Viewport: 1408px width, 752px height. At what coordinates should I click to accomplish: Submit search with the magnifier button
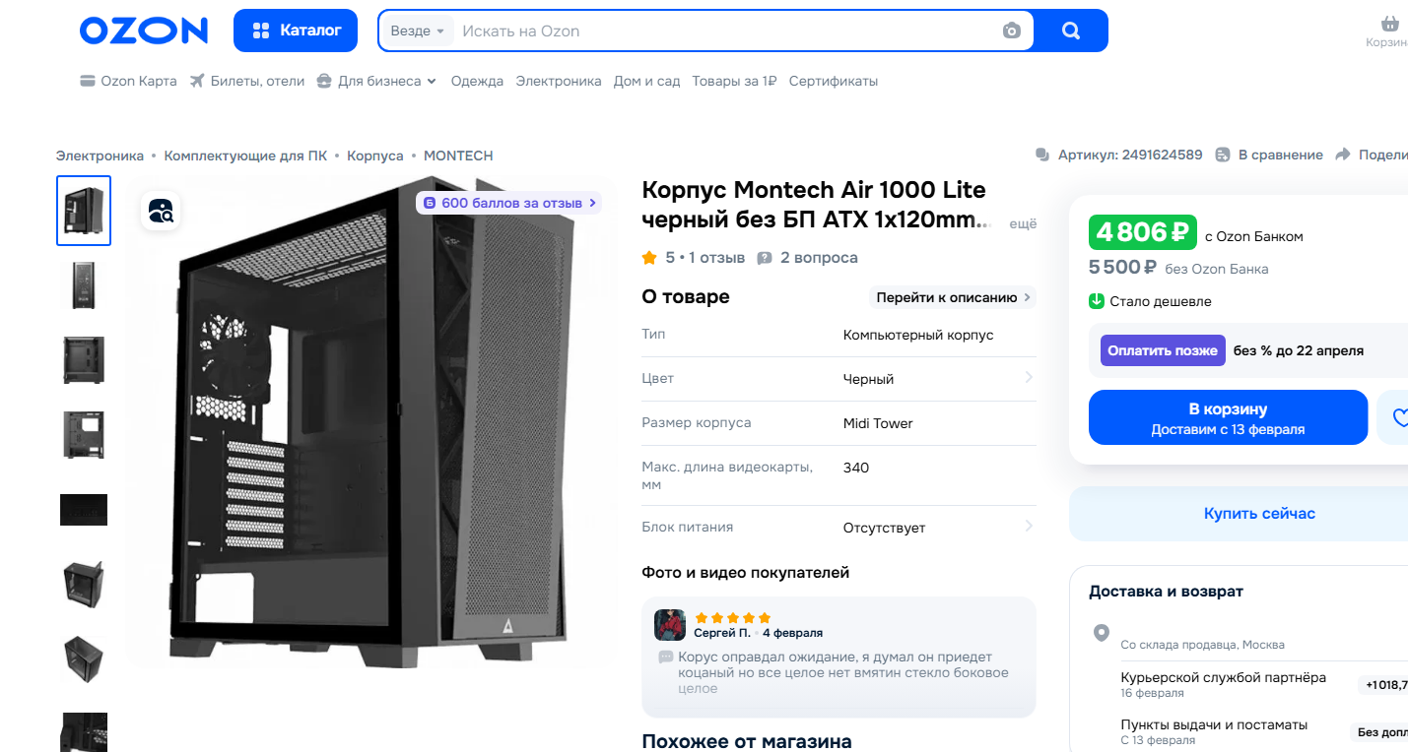coord(1071,31)
